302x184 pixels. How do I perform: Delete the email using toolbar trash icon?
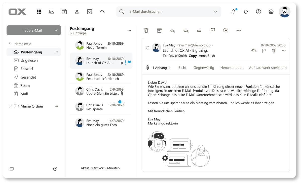pyautogui.click(x=146, y=31)
